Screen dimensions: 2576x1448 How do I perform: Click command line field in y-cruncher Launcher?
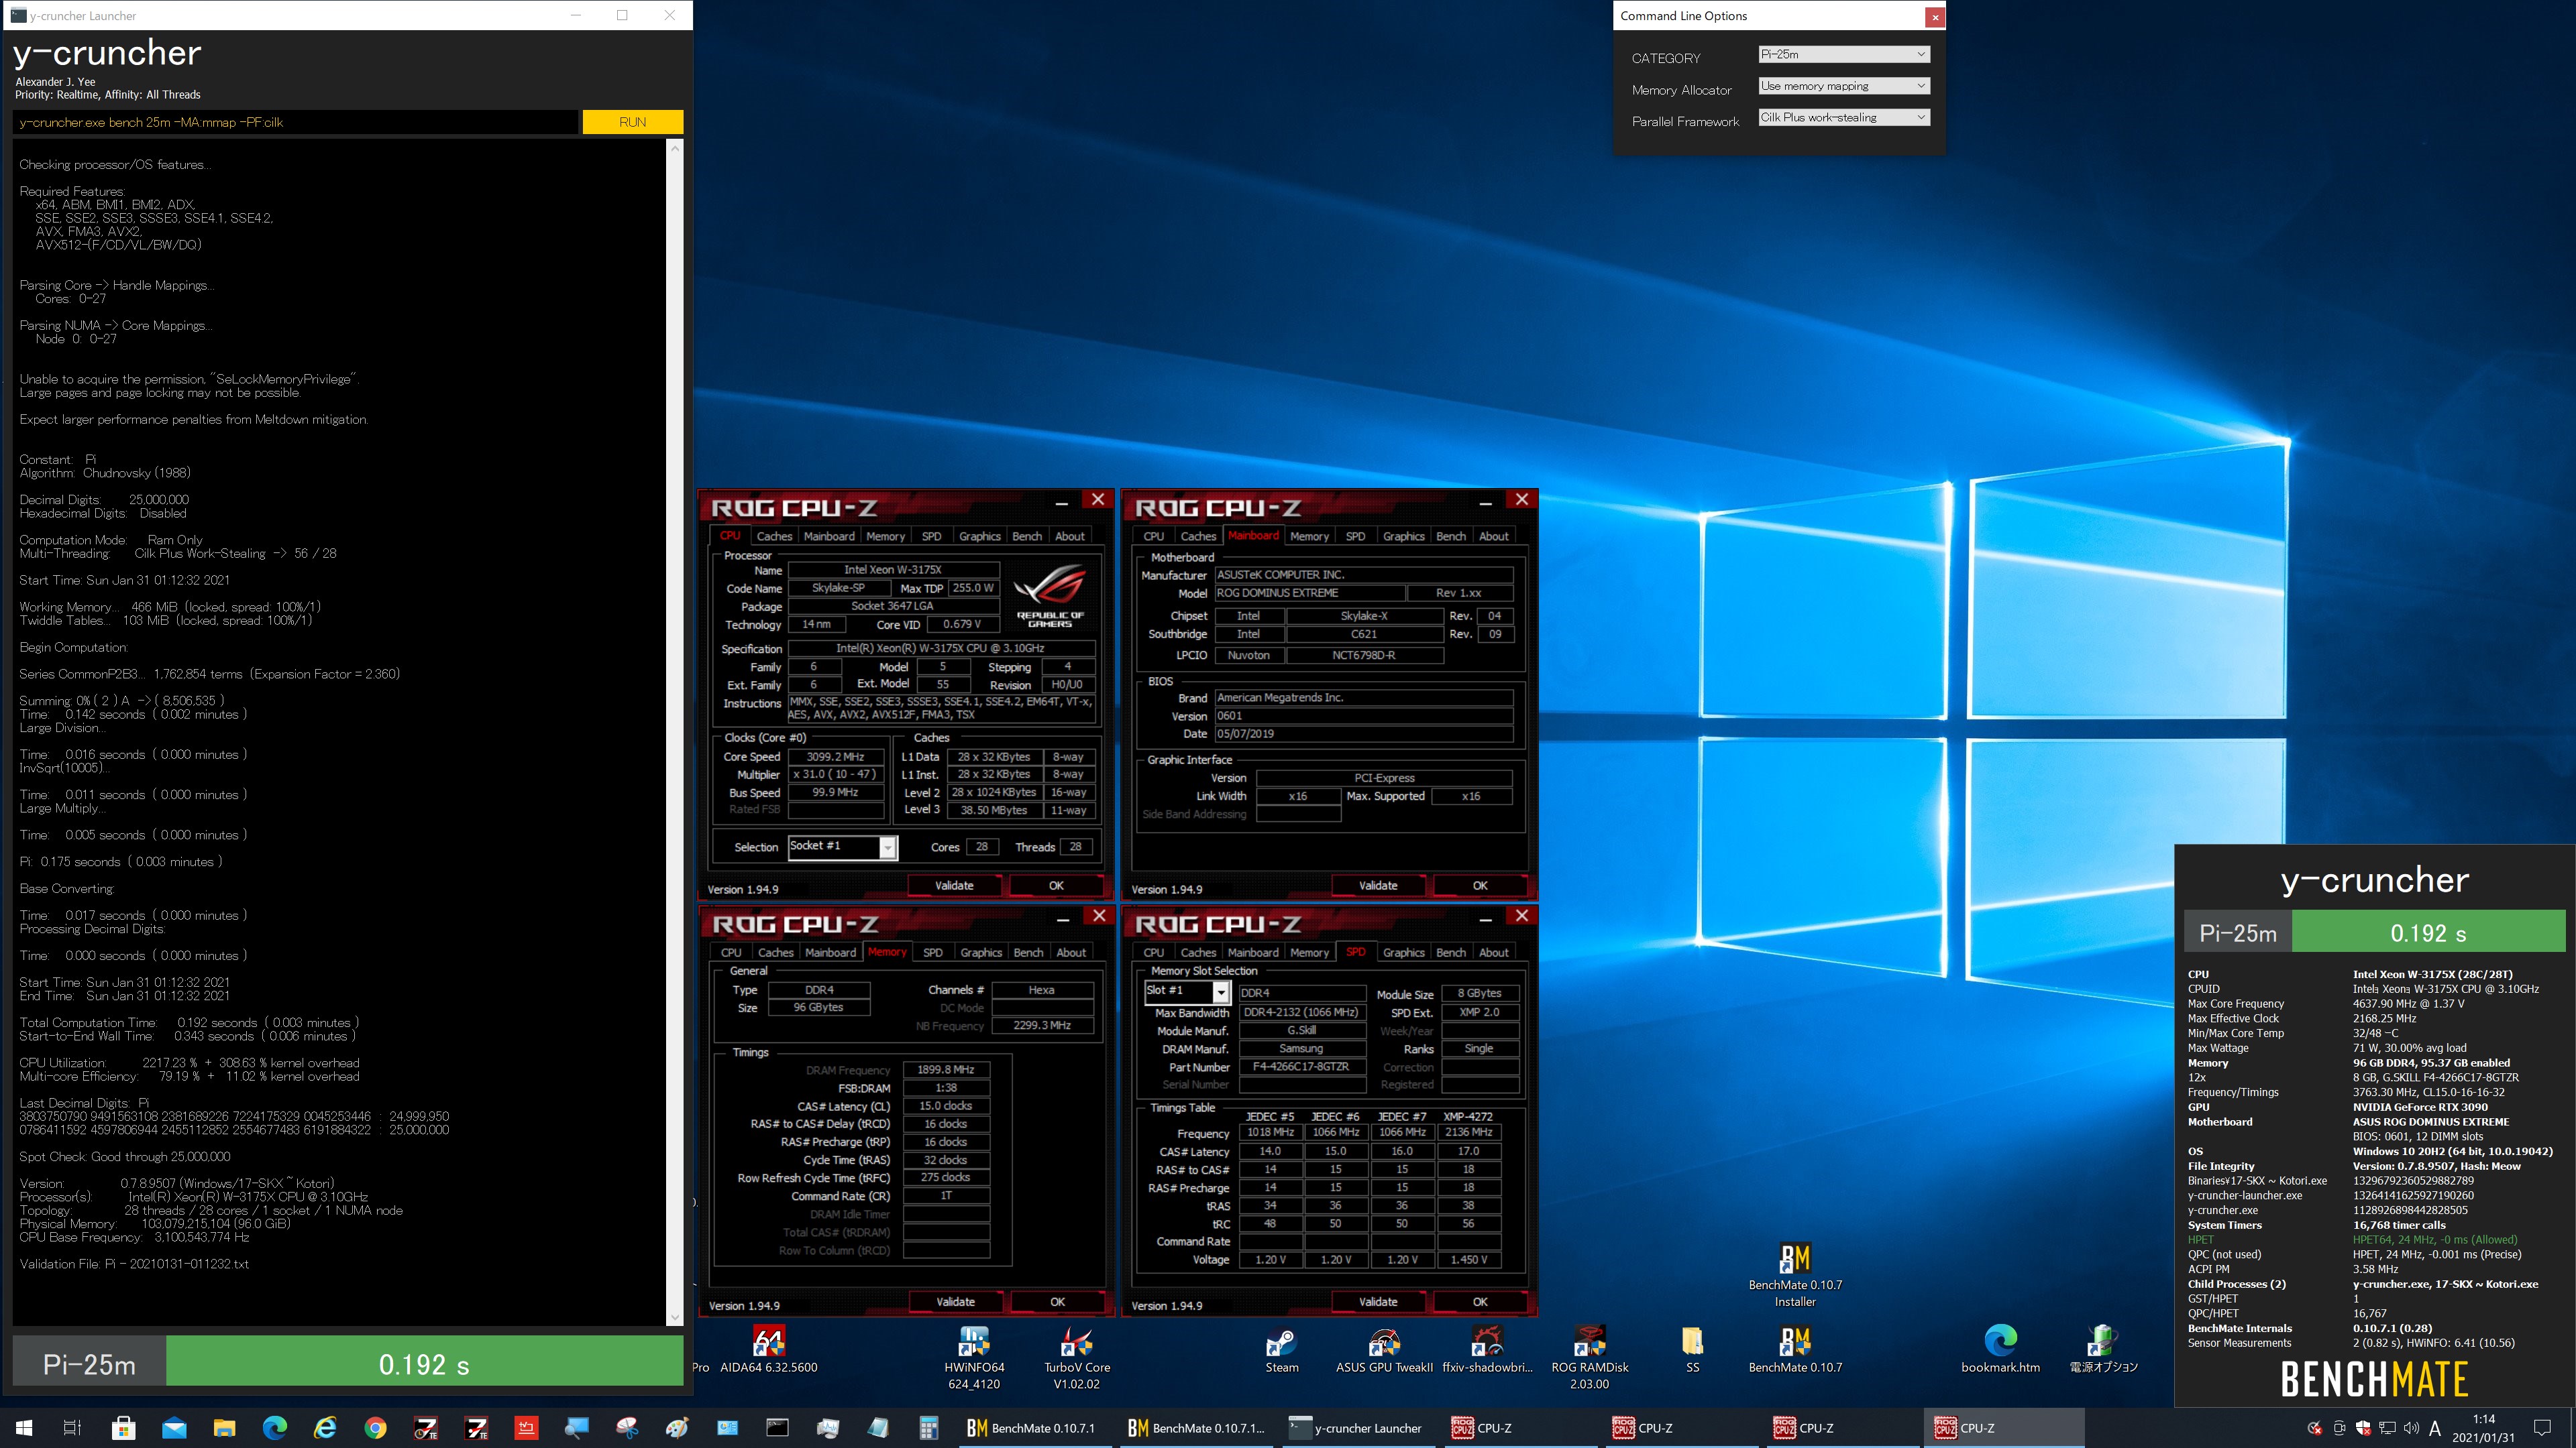pyautogui.click(x=295, y=122)
